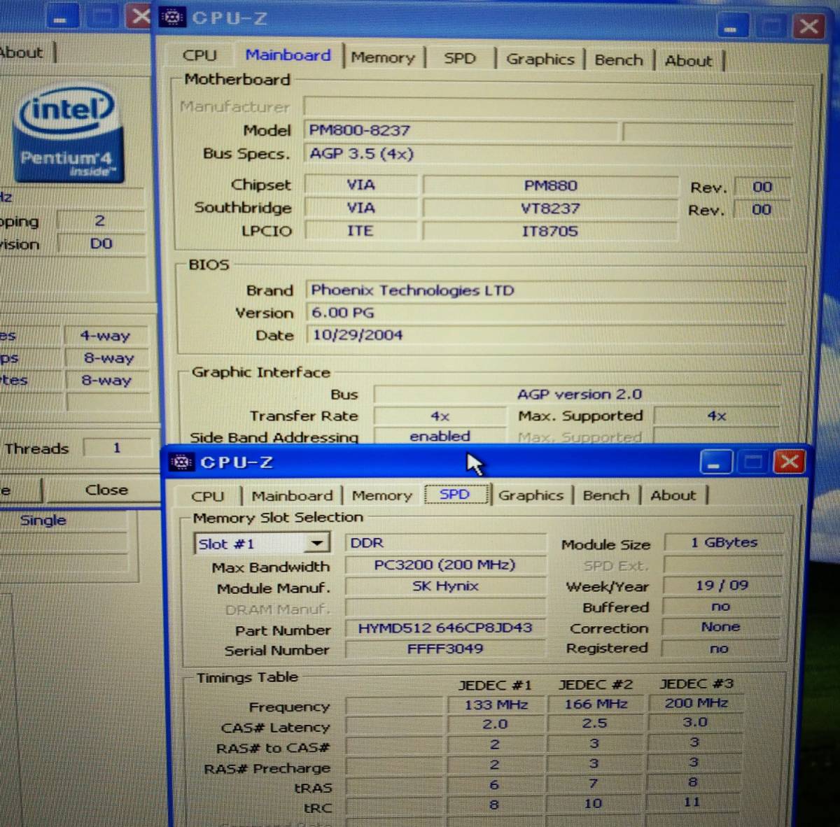840x827 pixels.
Task: Click the module manufacturer SK Hynix
Action: tap(446, 586)
